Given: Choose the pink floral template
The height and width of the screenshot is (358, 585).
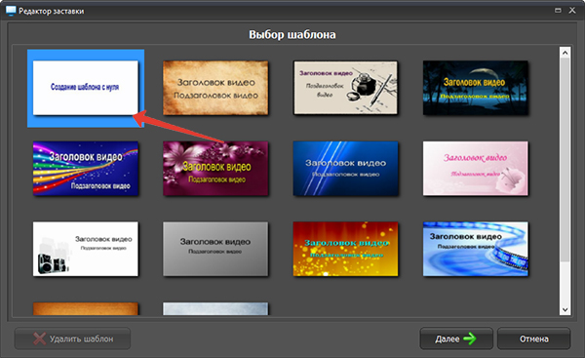Looking at the screenshot, I should pyautogui.click(x=476, y=169).
